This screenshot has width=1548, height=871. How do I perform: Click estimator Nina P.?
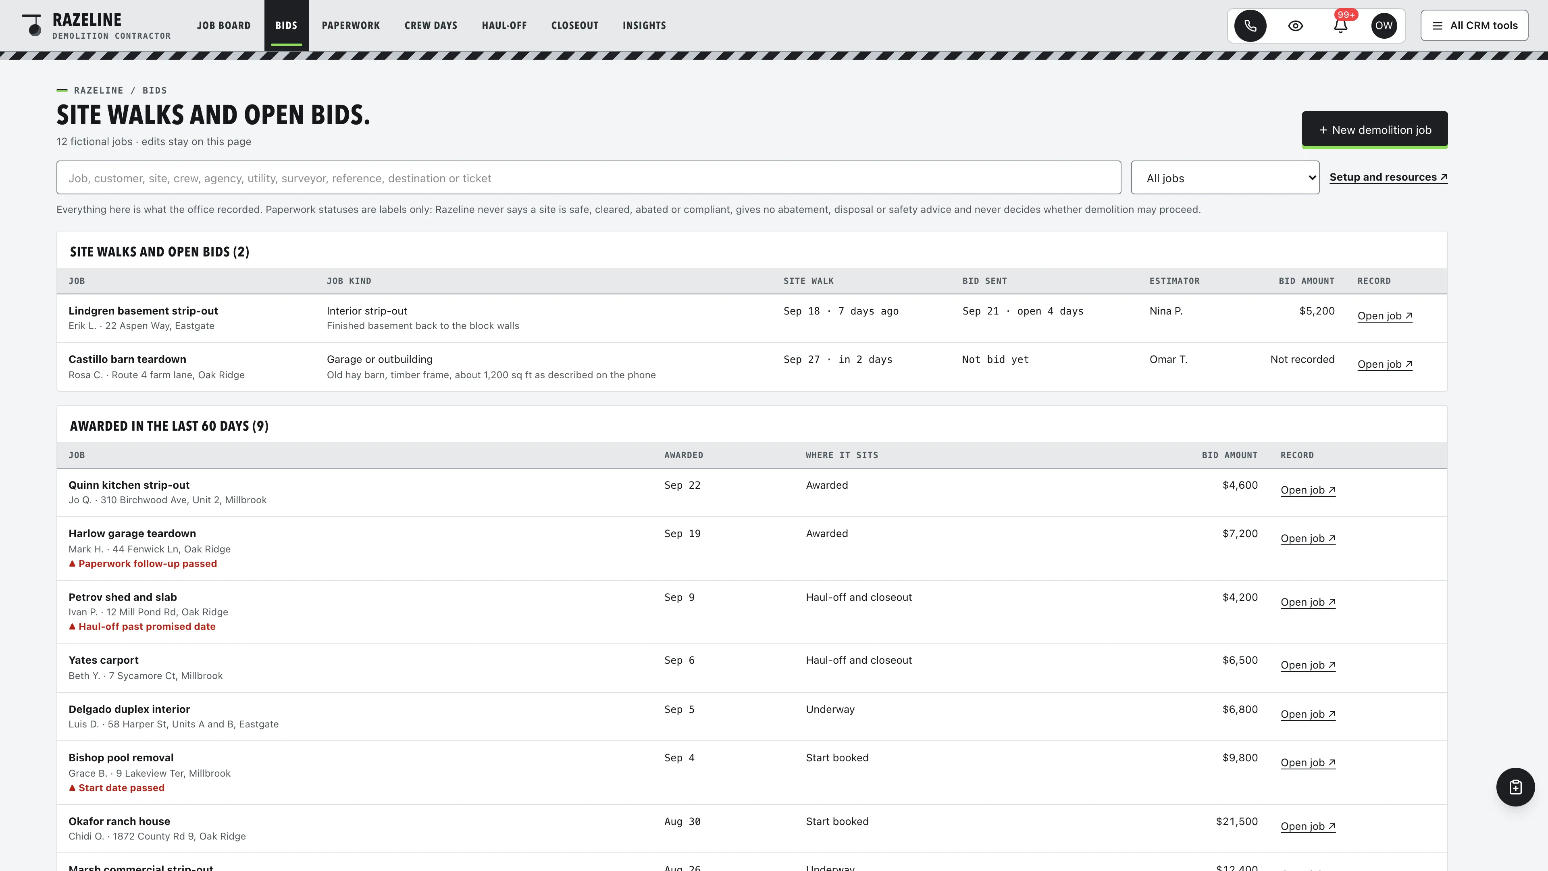(x=1166, y=311)
